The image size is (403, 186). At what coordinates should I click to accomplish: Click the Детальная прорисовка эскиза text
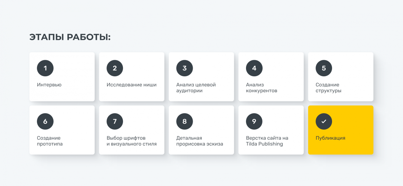coord(199,141)
